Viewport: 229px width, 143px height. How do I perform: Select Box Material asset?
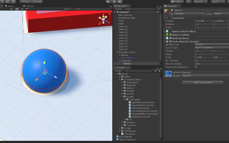click(x=125, y=137)
